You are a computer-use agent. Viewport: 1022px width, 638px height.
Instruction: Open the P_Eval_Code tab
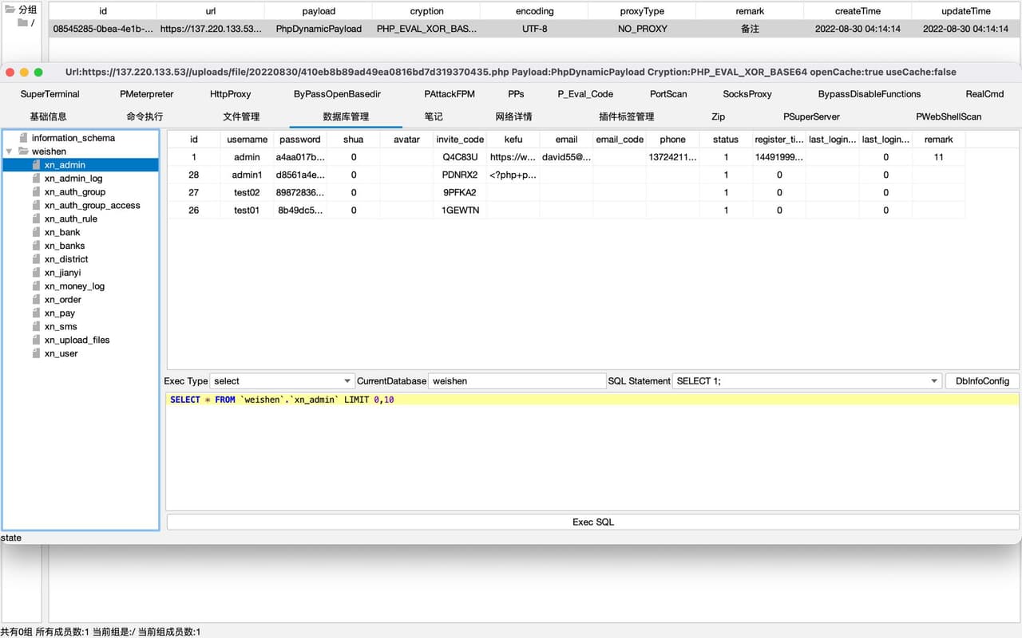(585, 94)
